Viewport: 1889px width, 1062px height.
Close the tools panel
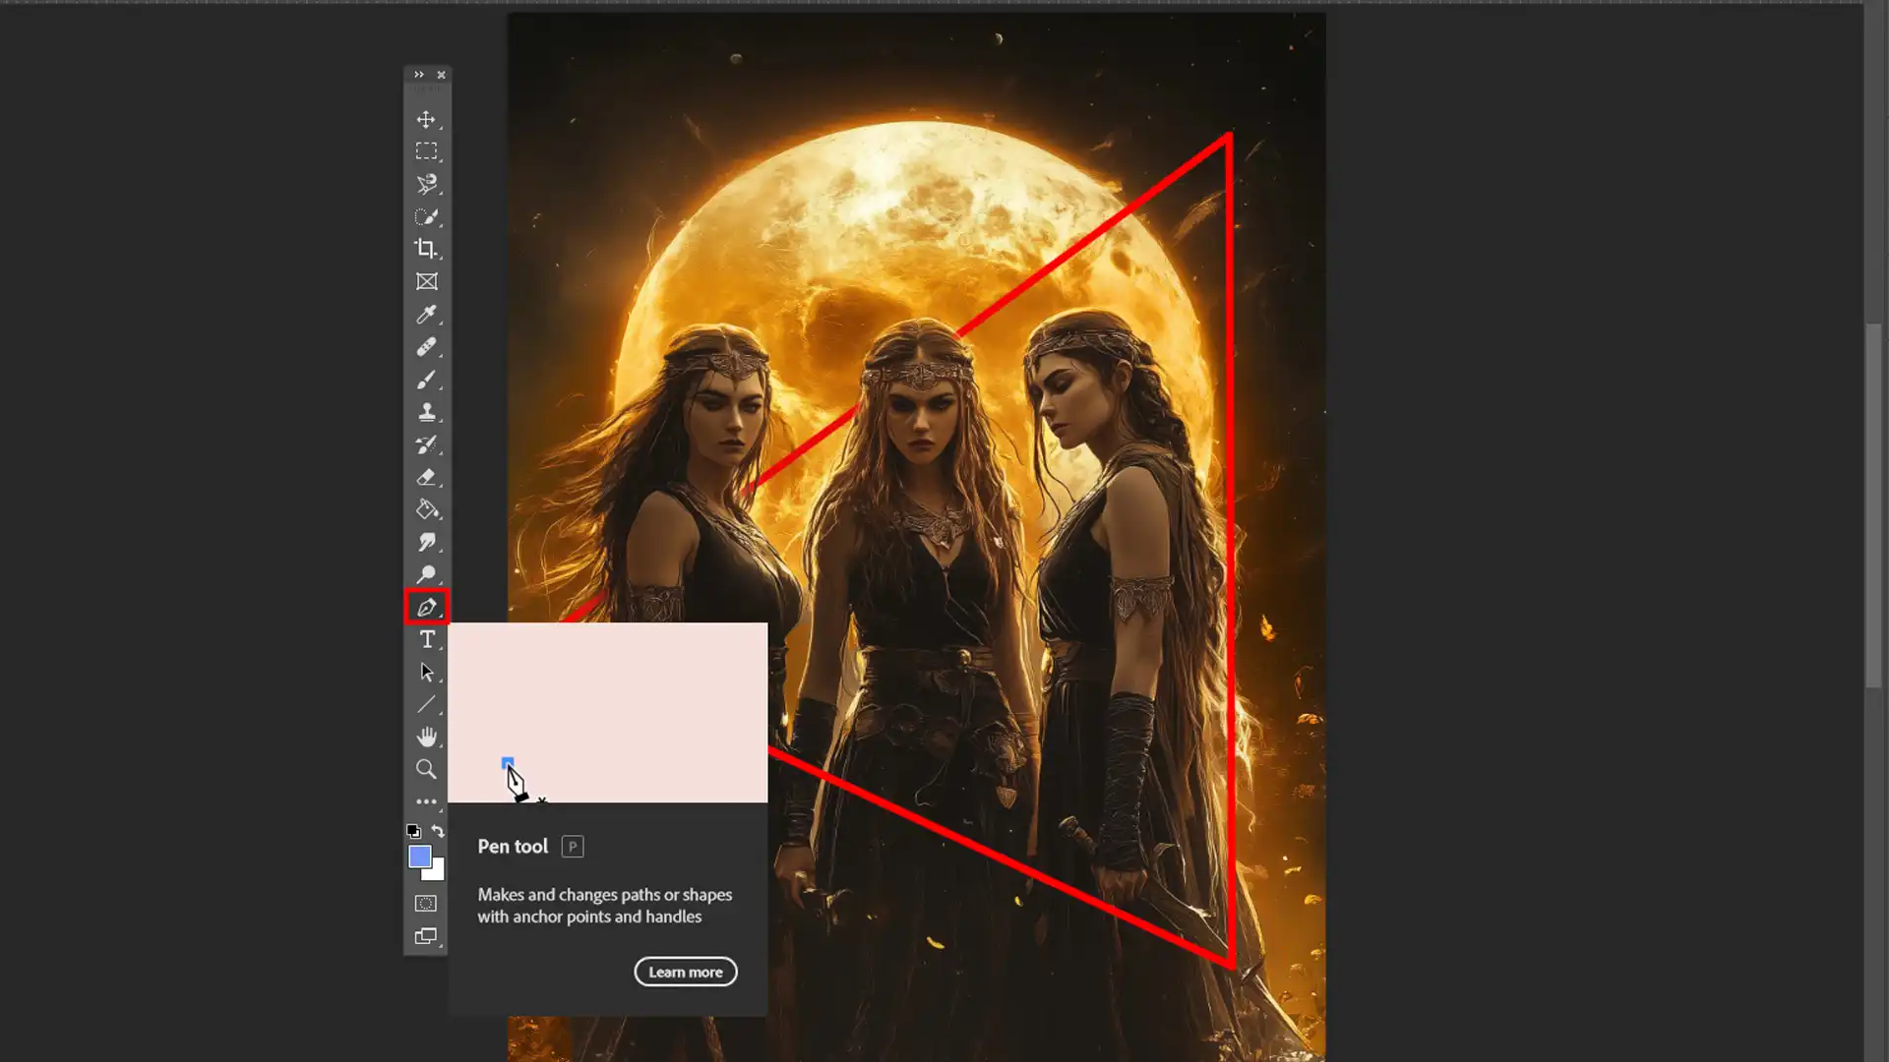[x=441, y=75]
